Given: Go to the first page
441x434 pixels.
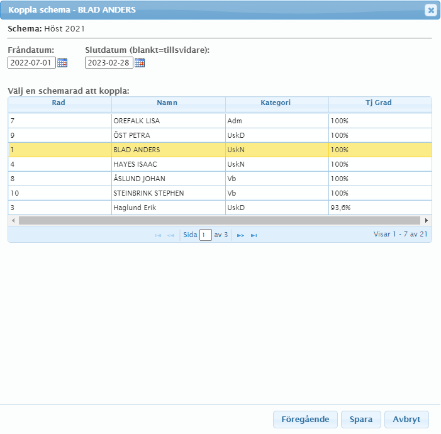Looking at the screenshot, I should (158, 235).
